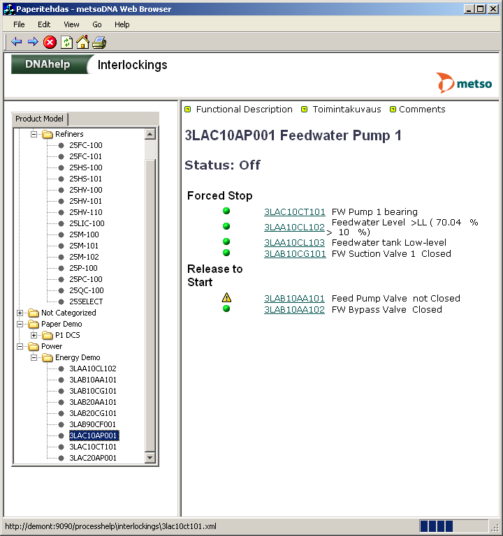Click the tree scrollbar up arrow
The image size is (503, 536).
[x=150, y=134]
